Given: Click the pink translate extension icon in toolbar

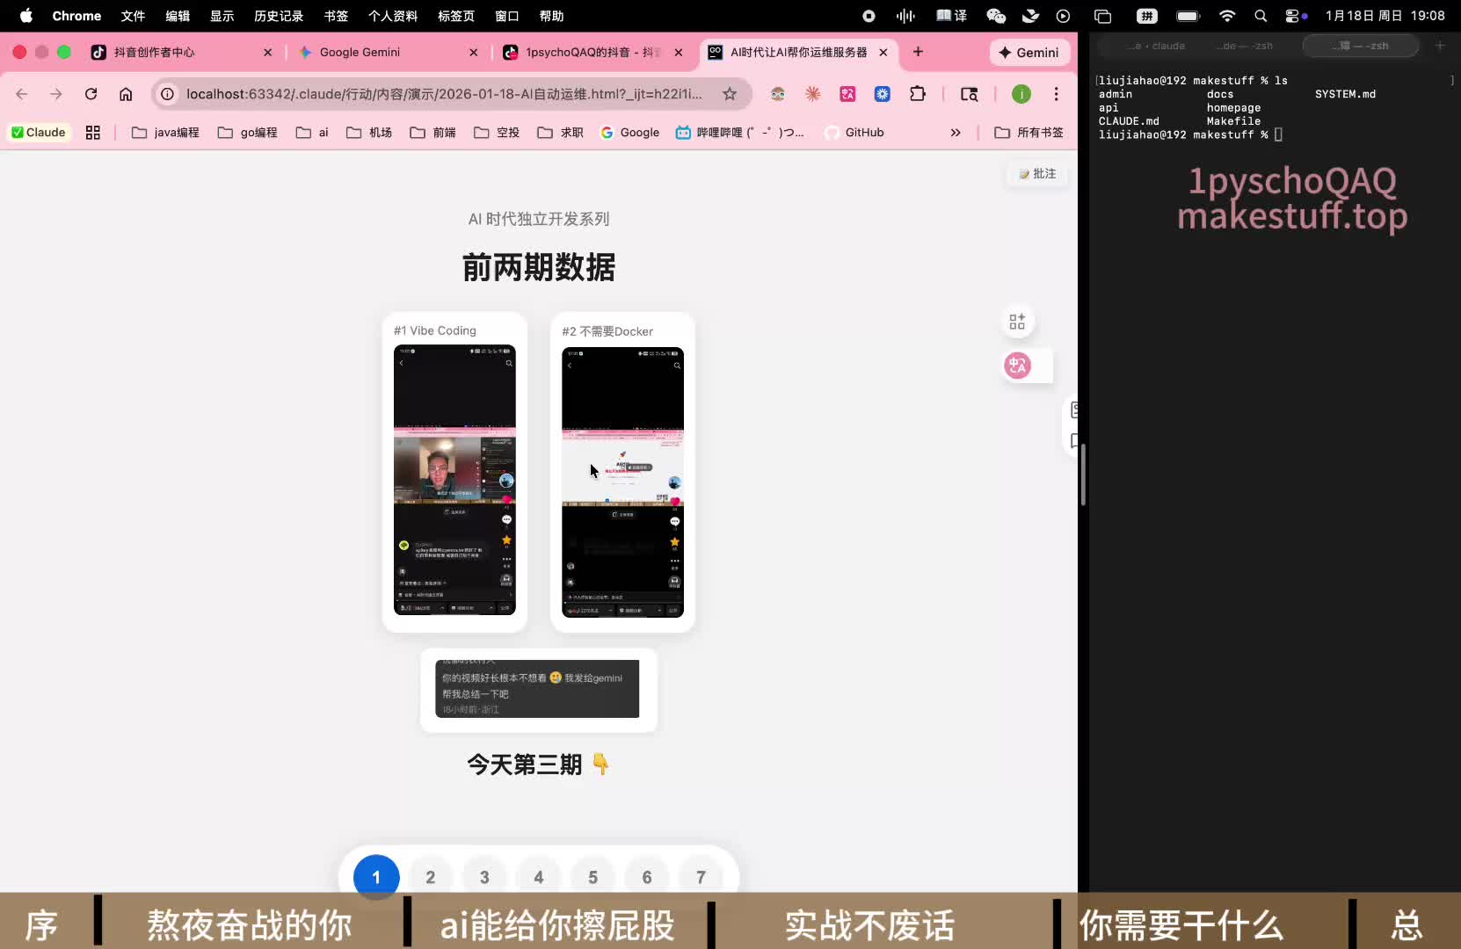Looking at the screenshot, I should click(x=847, y=94).
